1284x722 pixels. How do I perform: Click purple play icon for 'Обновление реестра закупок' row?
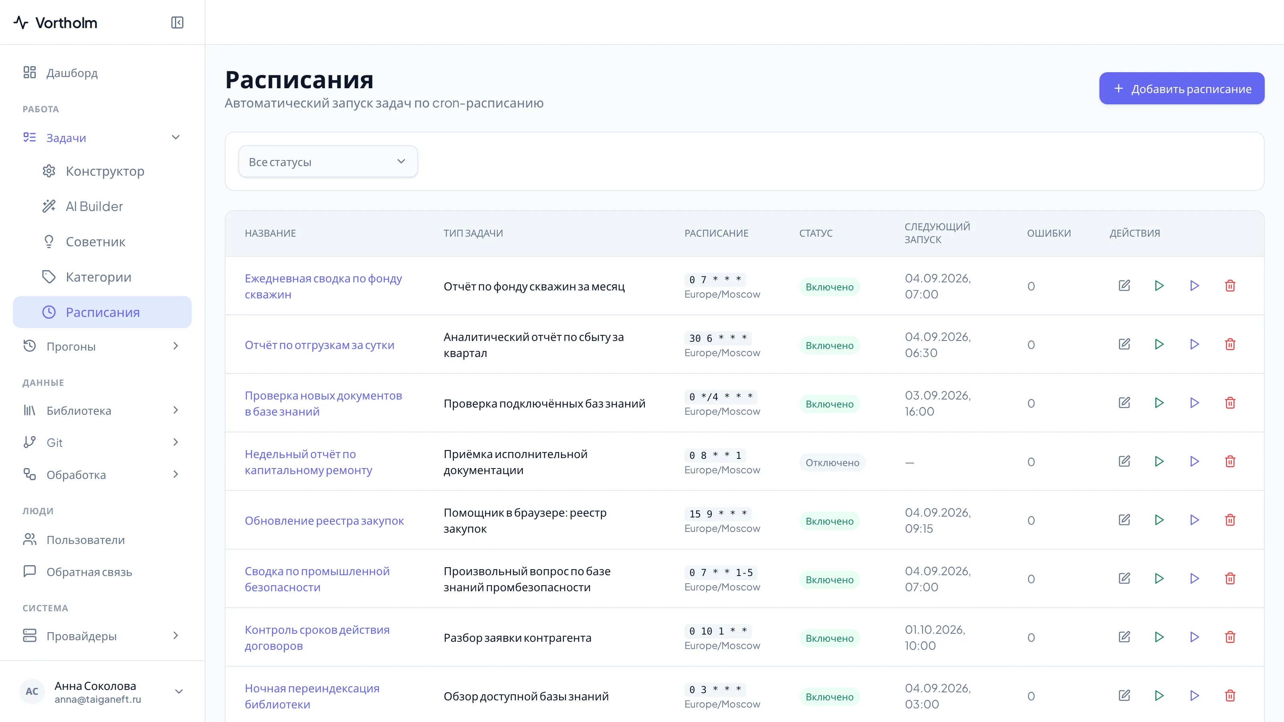(1195, 520)
